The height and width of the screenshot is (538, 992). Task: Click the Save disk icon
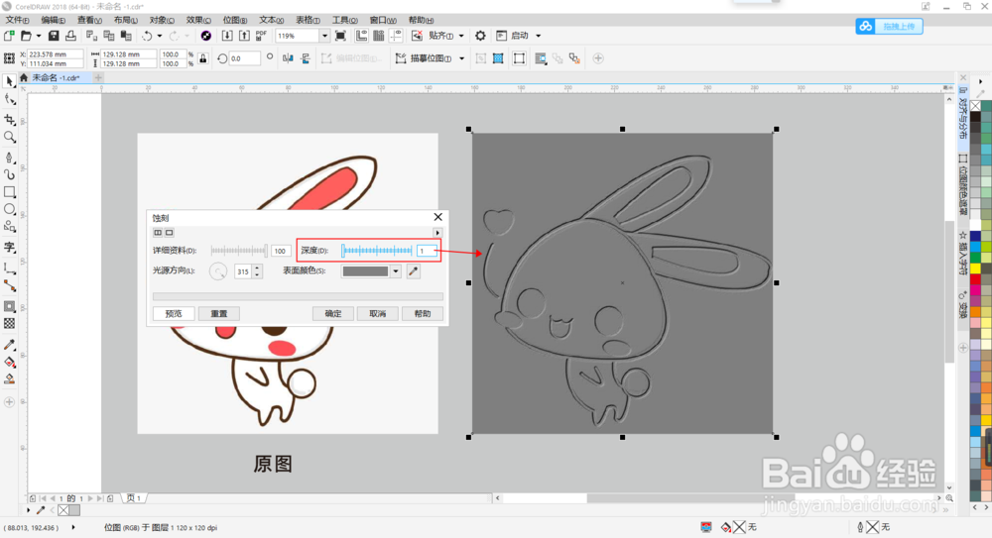[x=54, y=36]
